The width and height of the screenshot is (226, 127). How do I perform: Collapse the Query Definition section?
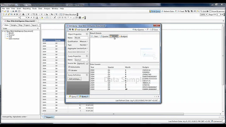tap(87, 75)
